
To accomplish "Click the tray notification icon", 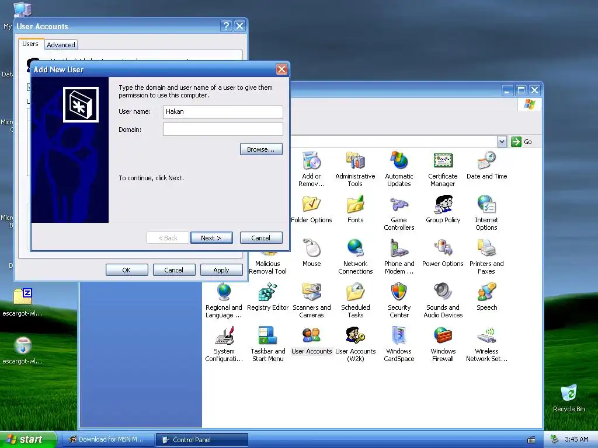I will pyautogui.click(x=555, y=439).
